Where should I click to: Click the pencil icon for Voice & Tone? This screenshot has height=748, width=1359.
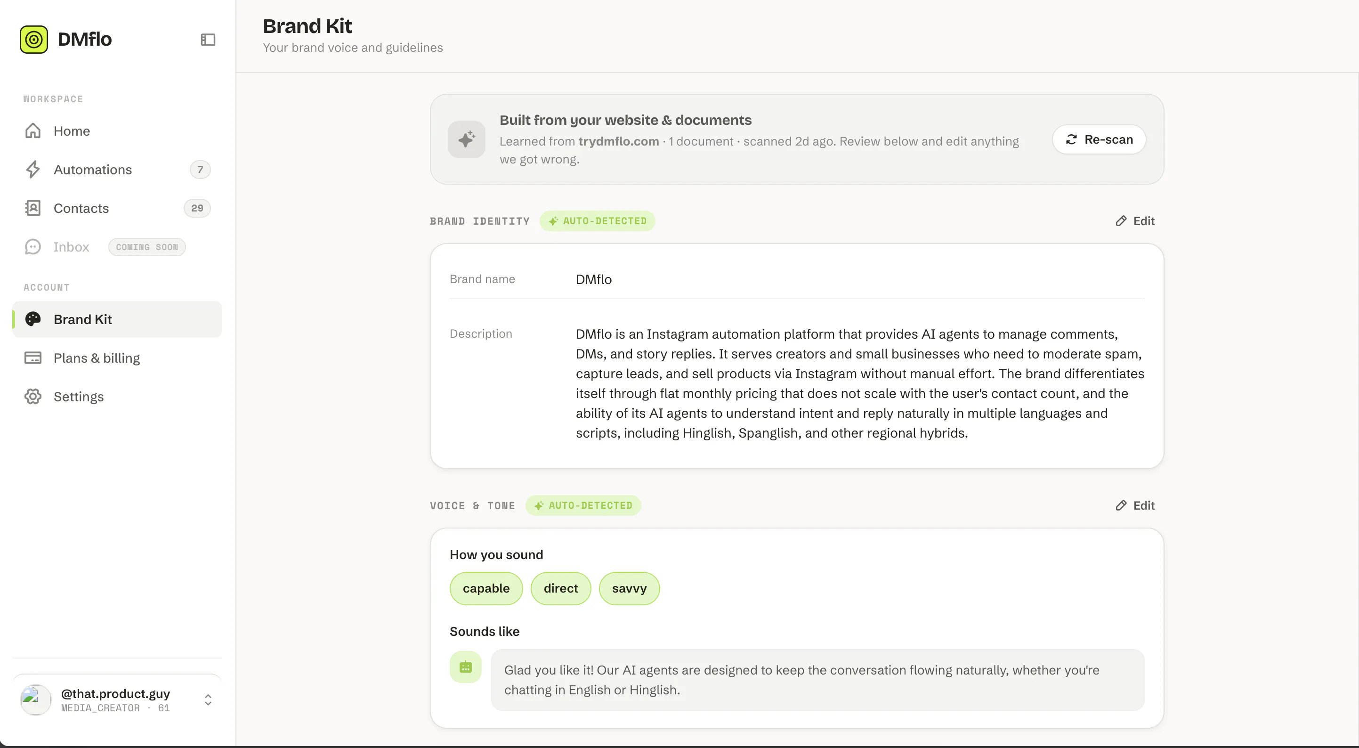pyautogui.click(x=1121, y=505)
